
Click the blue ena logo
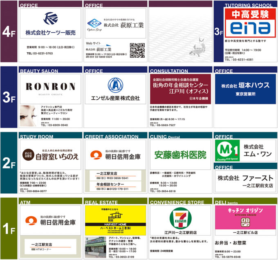250,28
